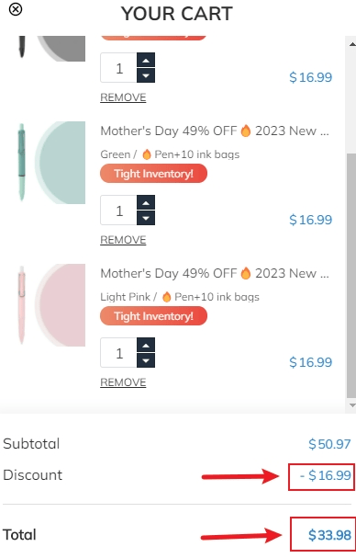This screenshot has height=558, width=356.
Task: Open the Light Pink pen title link
Action: click(215, 273)
